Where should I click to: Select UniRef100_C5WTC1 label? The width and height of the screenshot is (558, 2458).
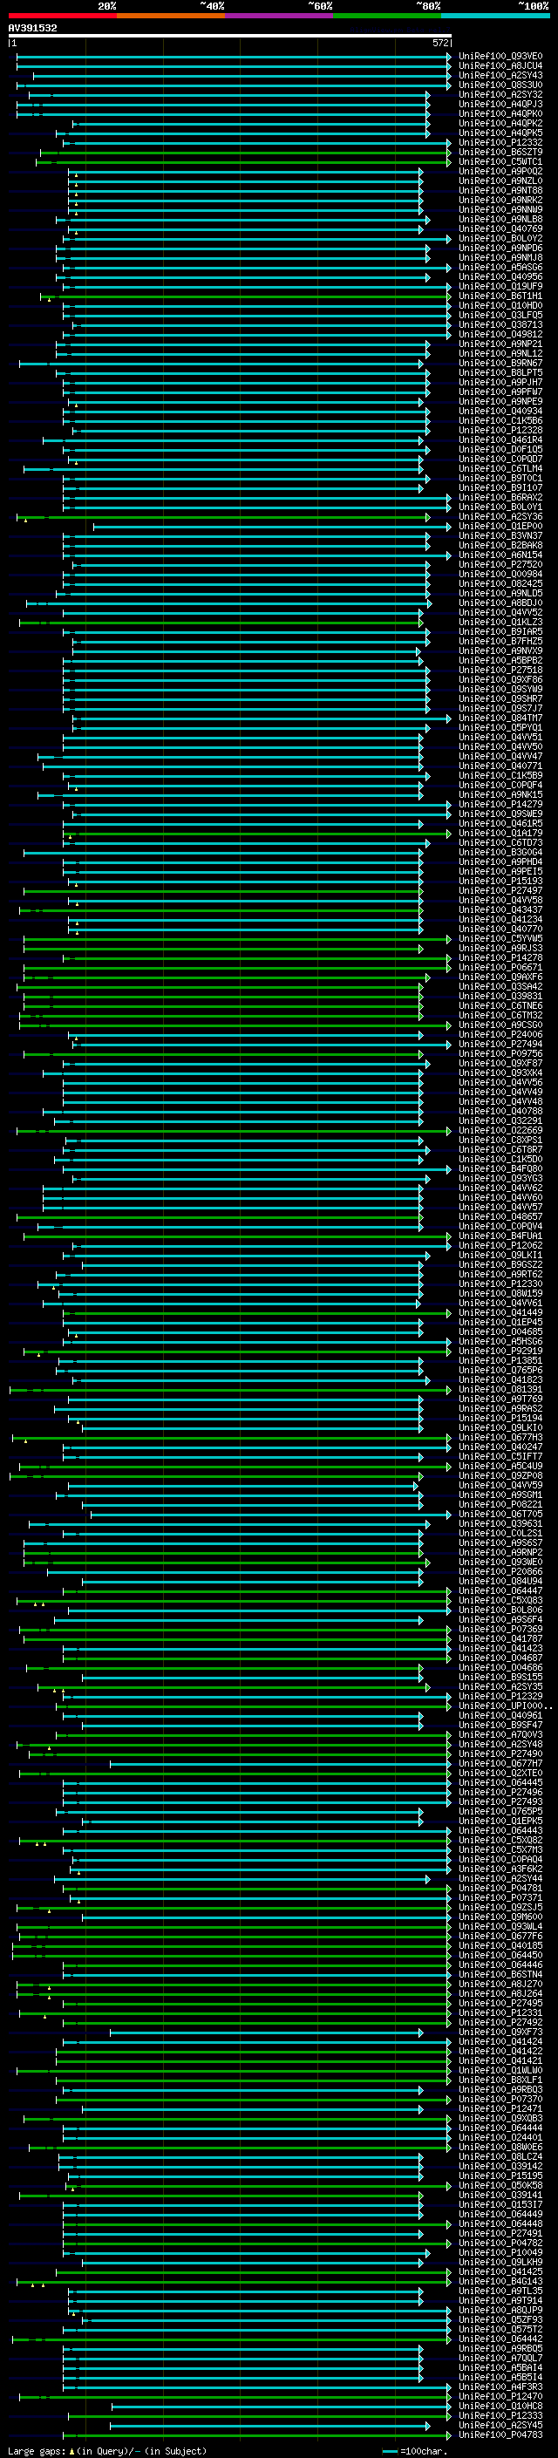500,161
